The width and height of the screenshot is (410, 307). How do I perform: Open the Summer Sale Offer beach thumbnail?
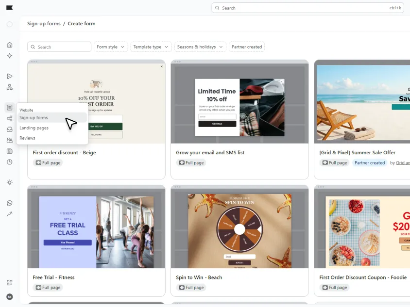(362, 102)
